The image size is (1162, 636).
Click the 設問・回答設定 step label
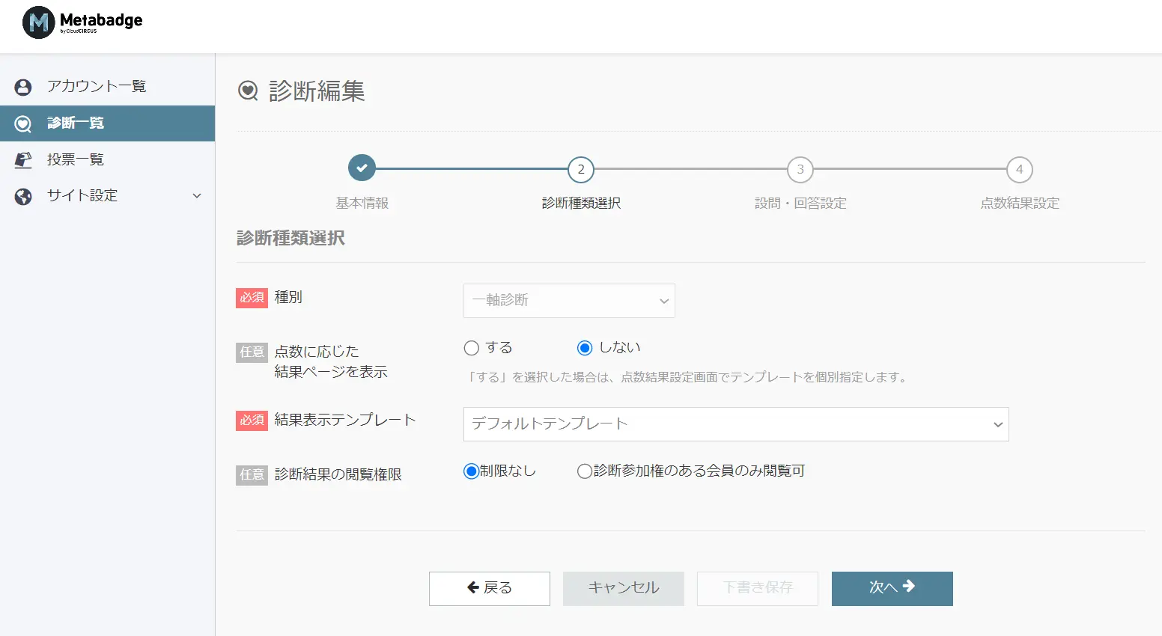pyautogui.click(x=800, y=204)
